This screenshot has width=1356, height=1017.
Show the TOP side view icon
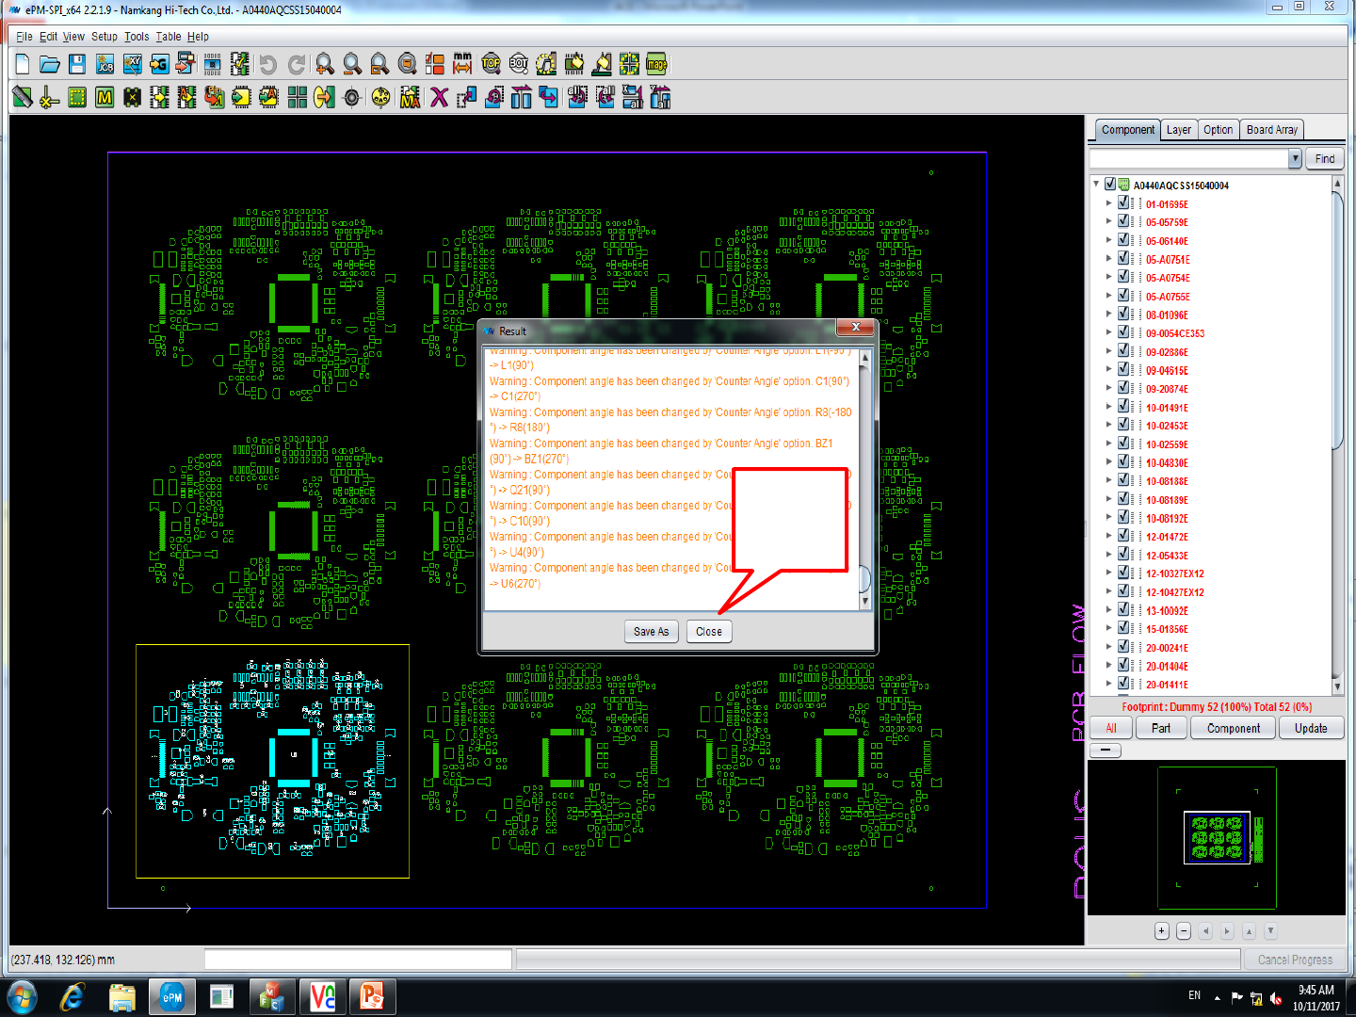[x=491, y=64]
